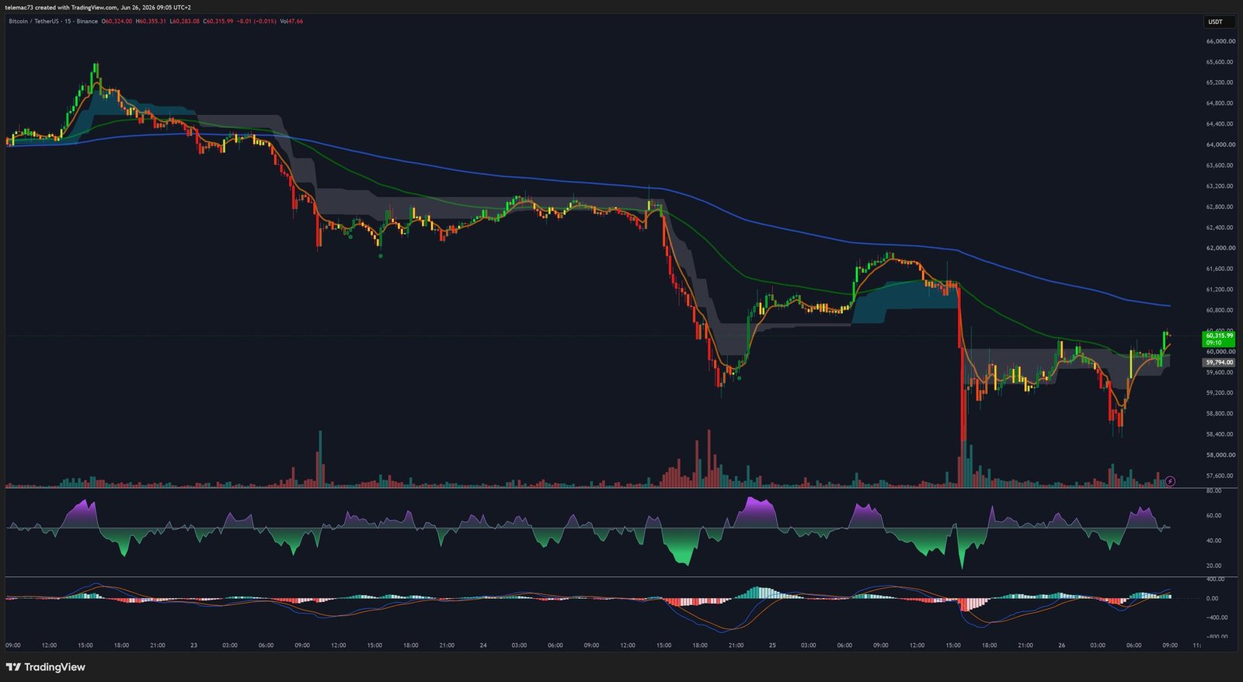Viewport: 1243px width, 682px height.
Task: Click the telemac73 created with TradingView.com caption
Action: coord(99,7)
